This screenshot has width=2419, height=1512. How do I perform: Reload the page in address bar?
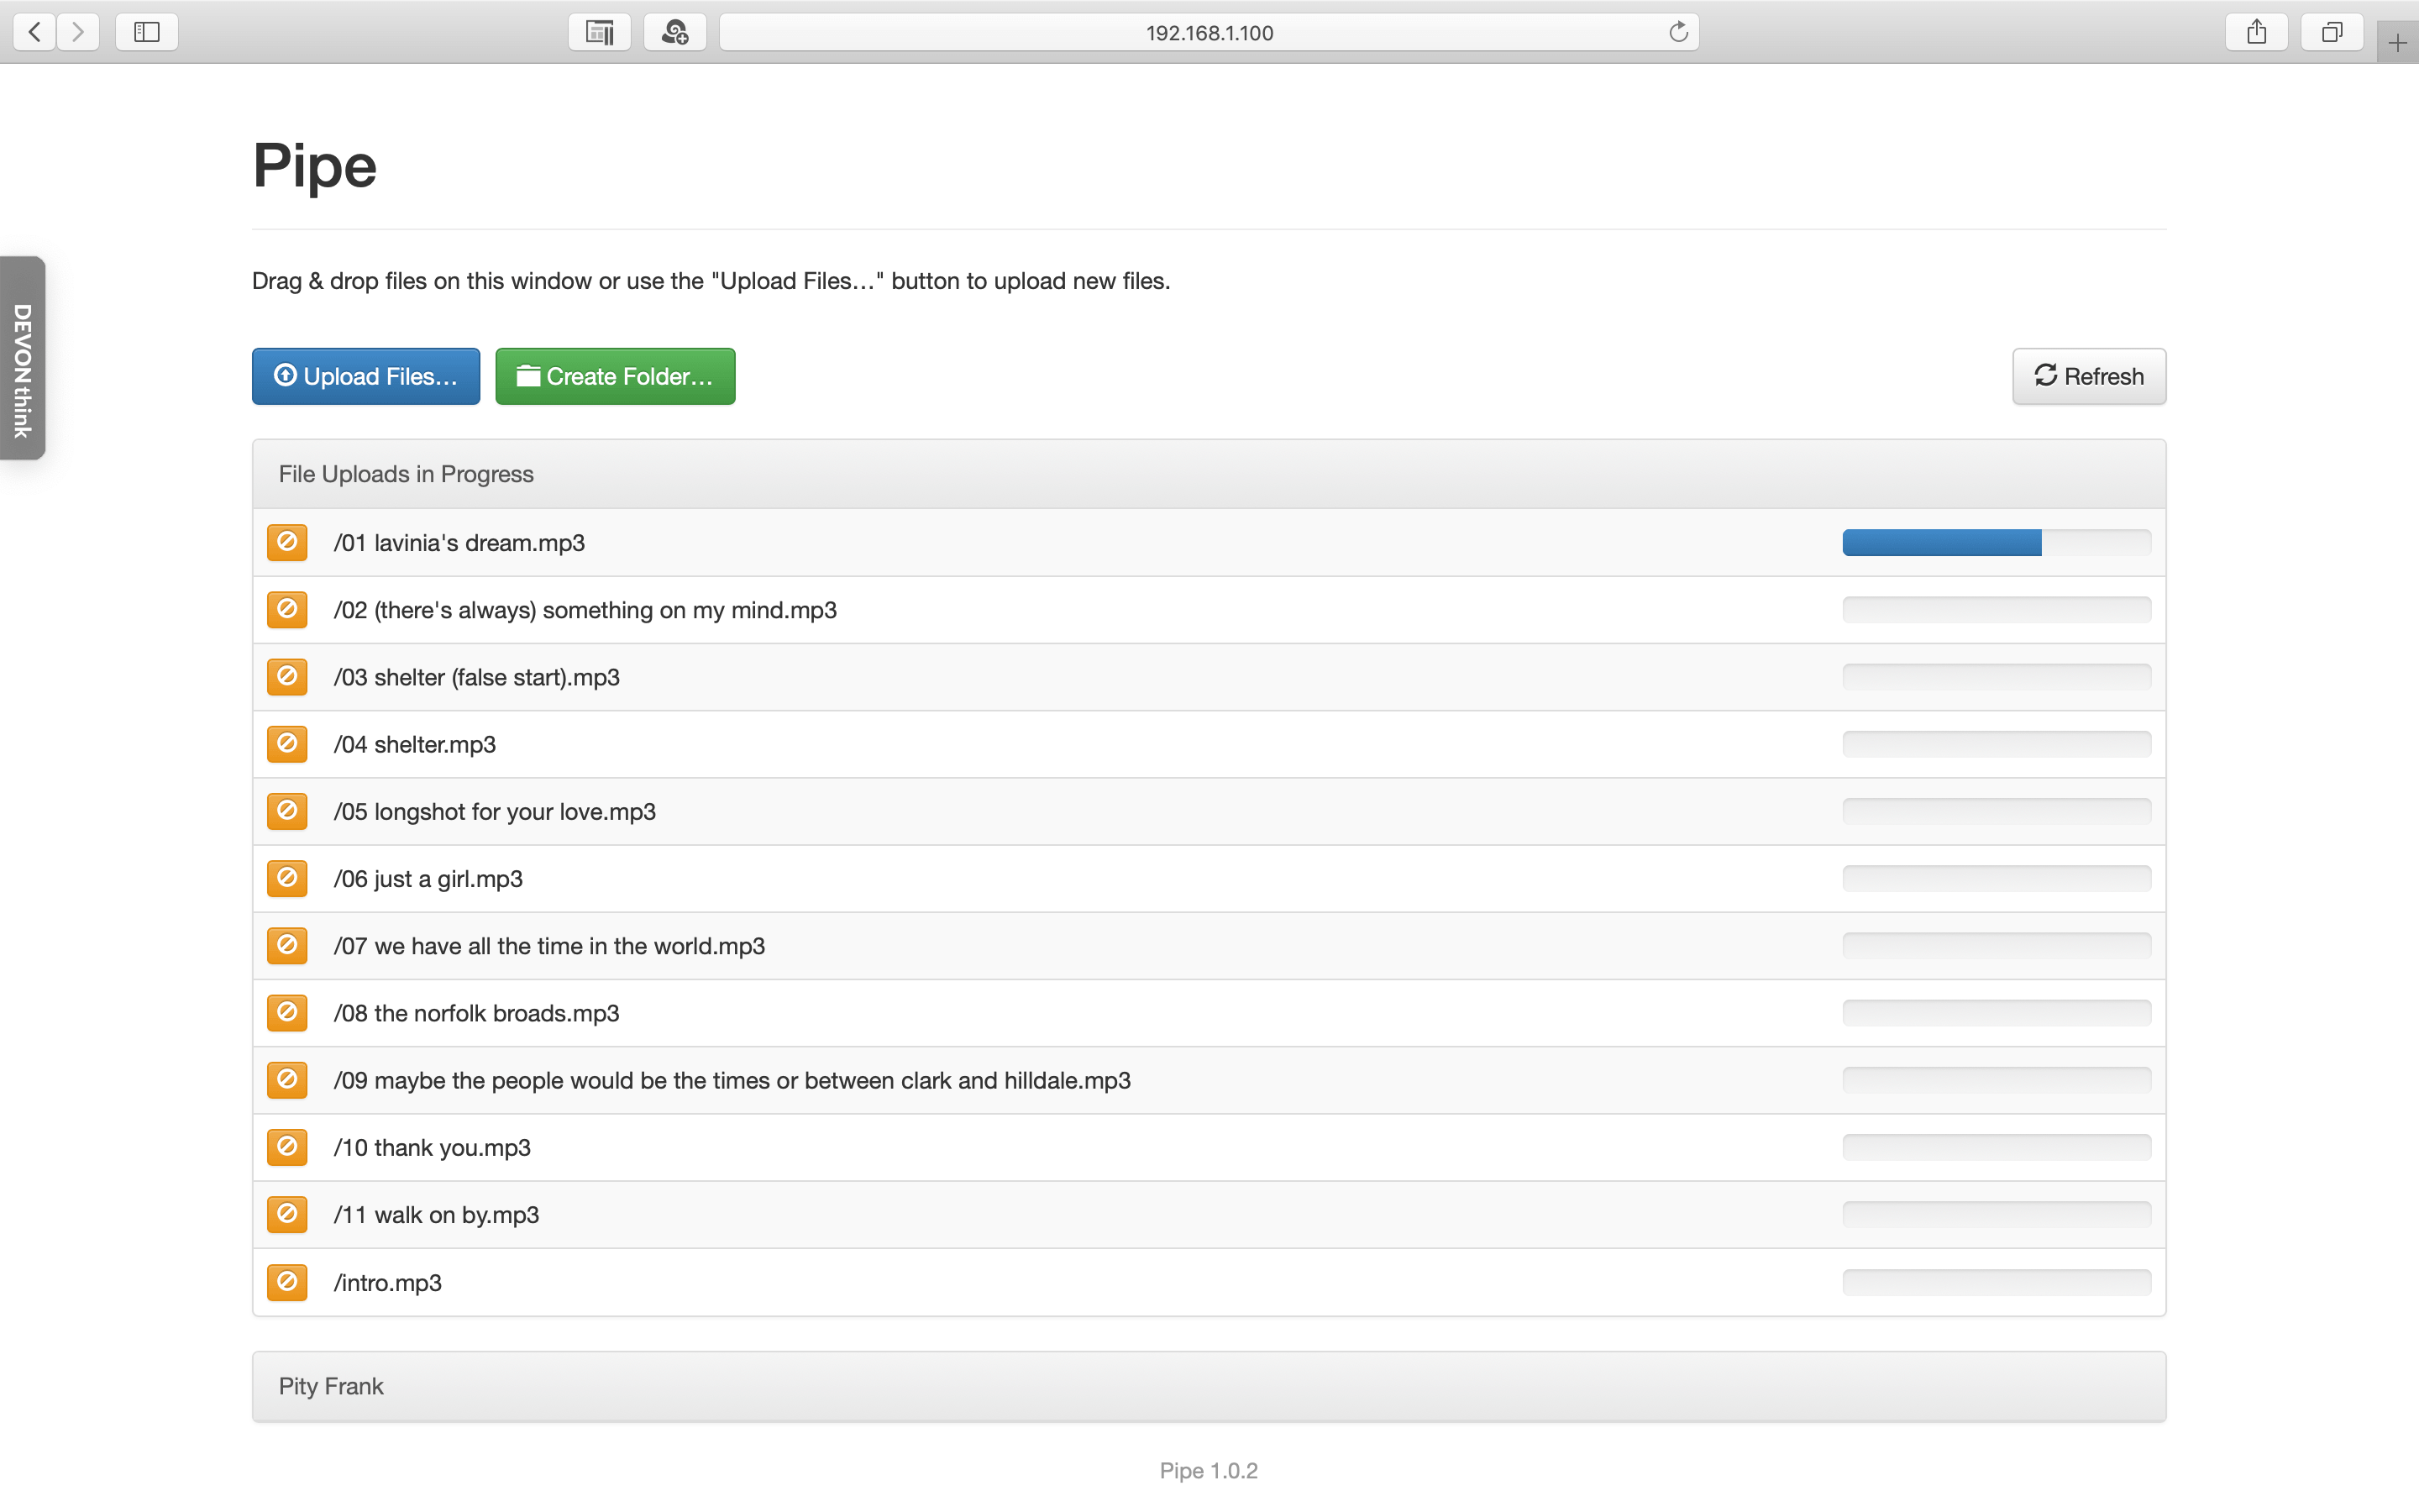pyautogui.click(x=1678, y=32)
